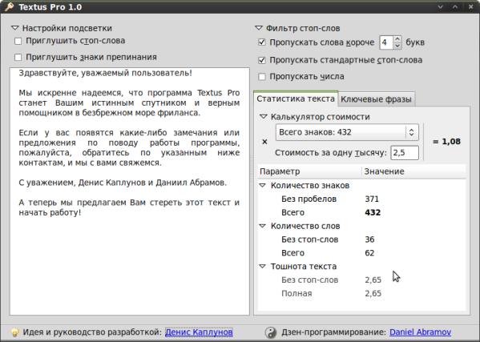This screenshot has width=480, height=342.
Task: Click inside the main text editor area
Action: (x=130, y=191)
